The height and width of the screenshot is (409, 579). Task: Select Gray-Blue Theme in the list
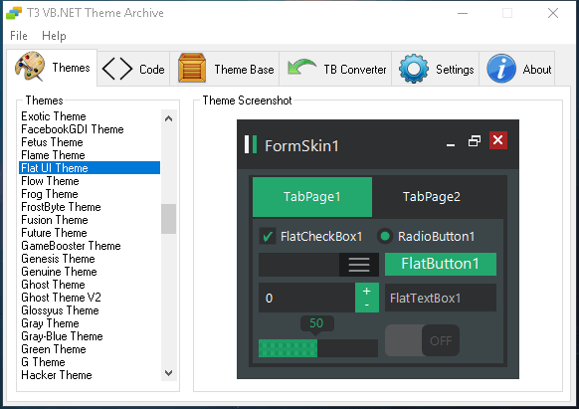pyautogui.click(x=90, y=336)
